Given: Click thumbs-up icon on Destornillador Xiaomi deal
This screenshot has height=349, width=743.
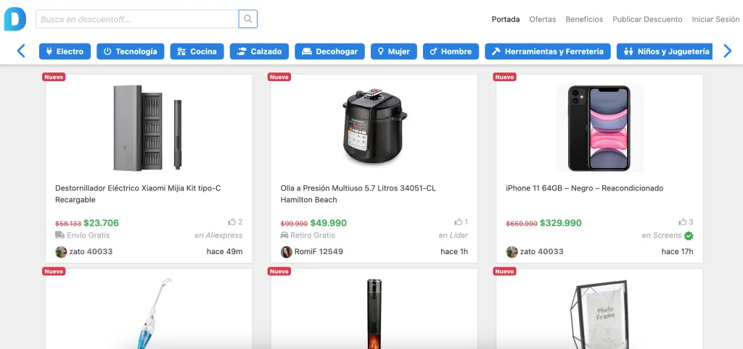Looking at the screenshot, I should [x=231, y=222].
